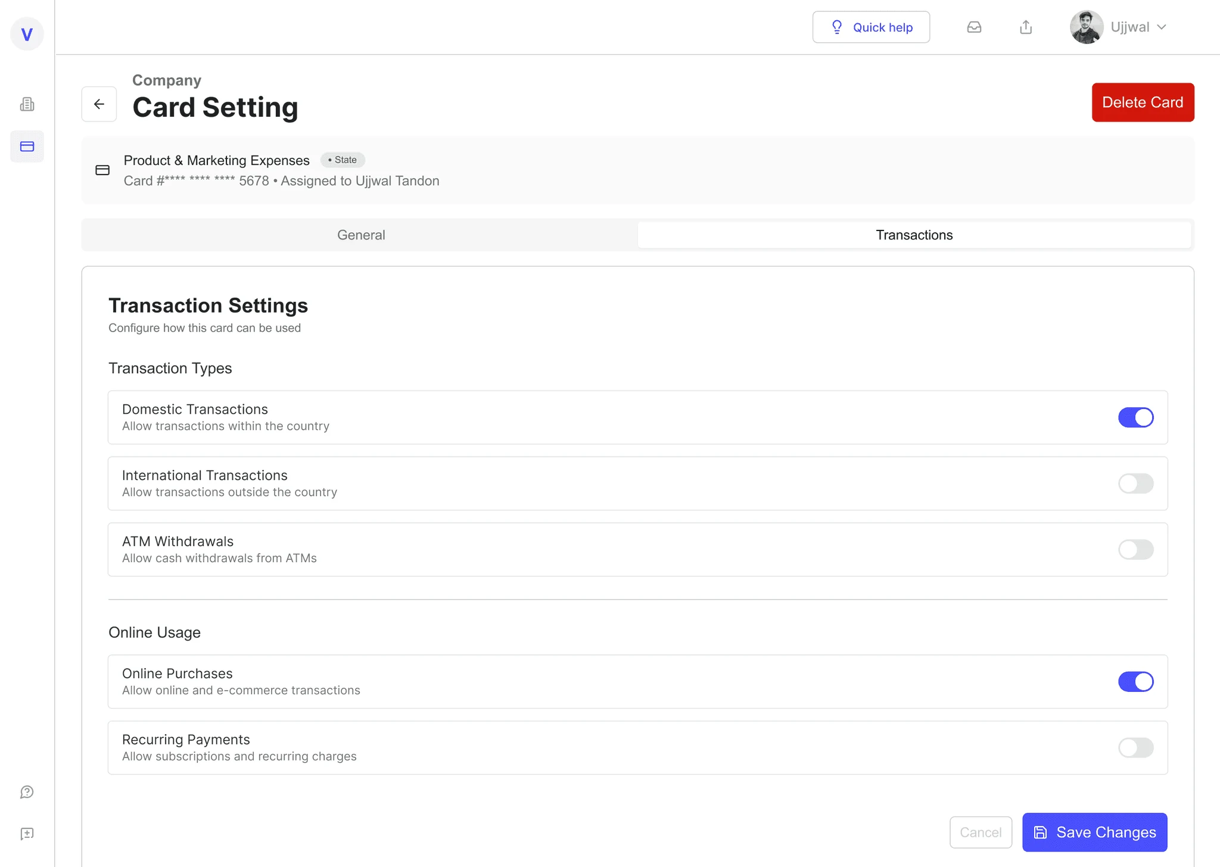
Task: Open the help chat sidebar icon
Action: [27, 792]
